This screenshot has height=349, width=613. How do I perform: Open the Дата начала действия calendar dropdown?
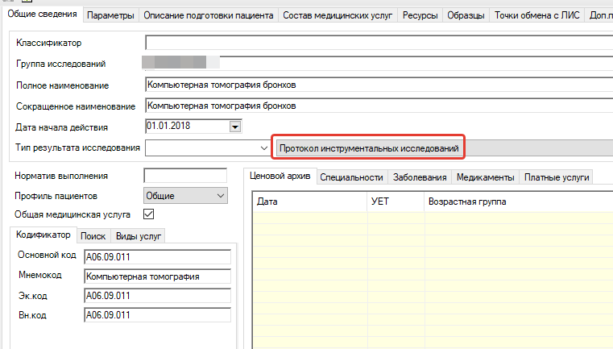[x=235, y=127]
